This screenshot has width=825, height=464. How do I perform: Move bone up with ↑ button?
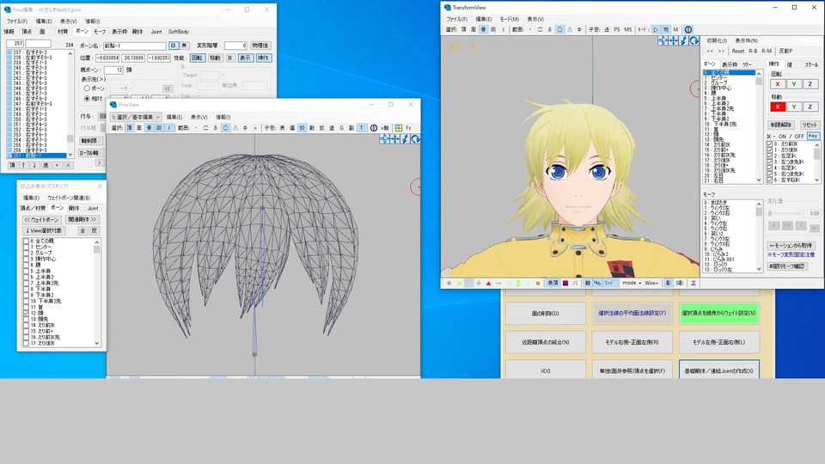23,165
